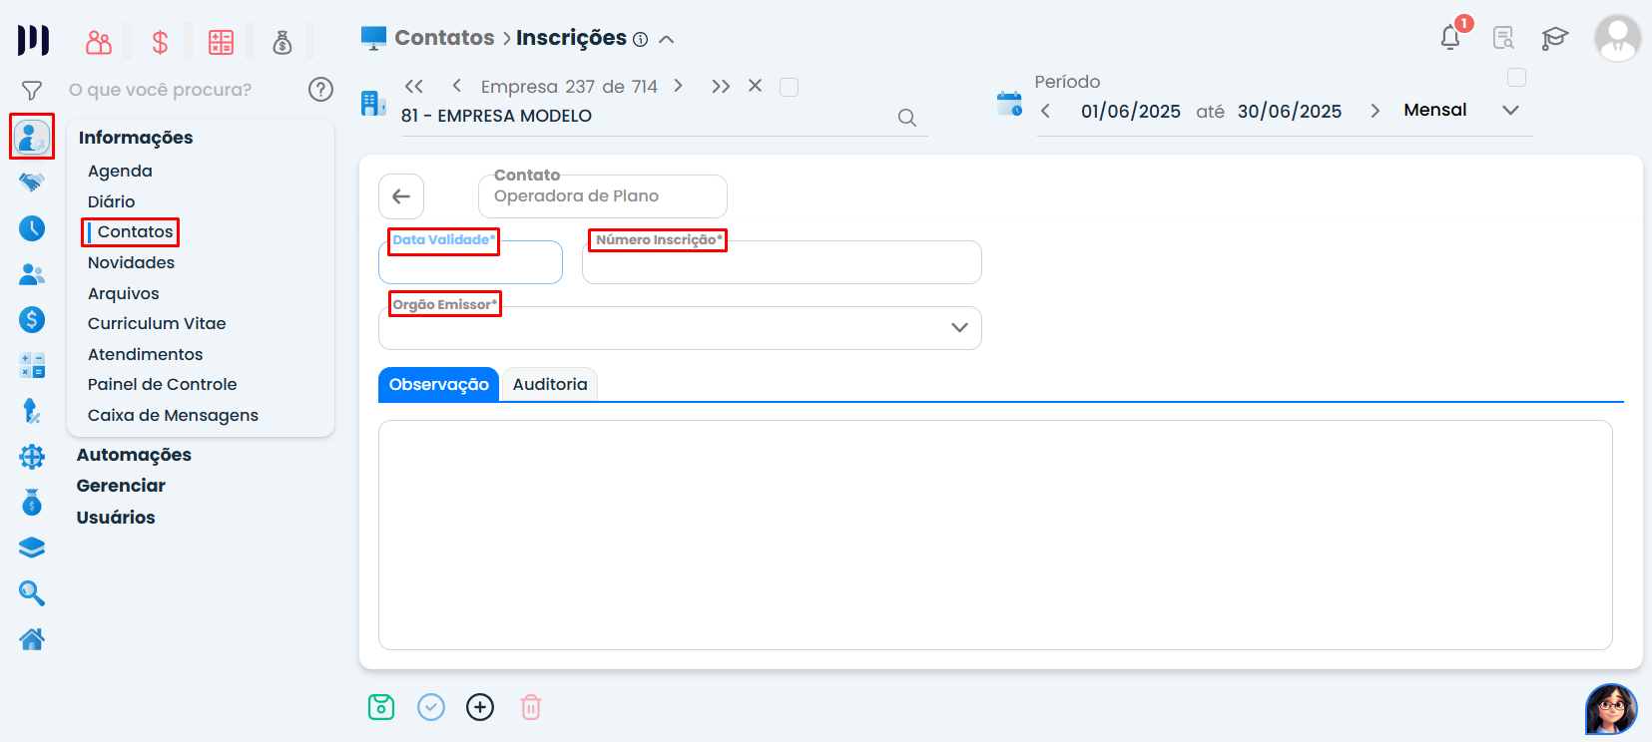Open the Mensal period dropdown
The image size is (1652, 742).
click(1510, 111)
